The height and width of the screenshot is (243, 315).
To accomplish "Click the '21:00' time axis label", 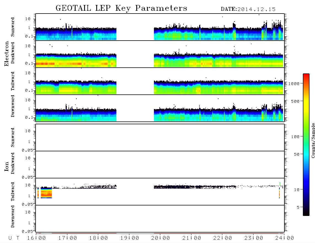I will (192, 238).
